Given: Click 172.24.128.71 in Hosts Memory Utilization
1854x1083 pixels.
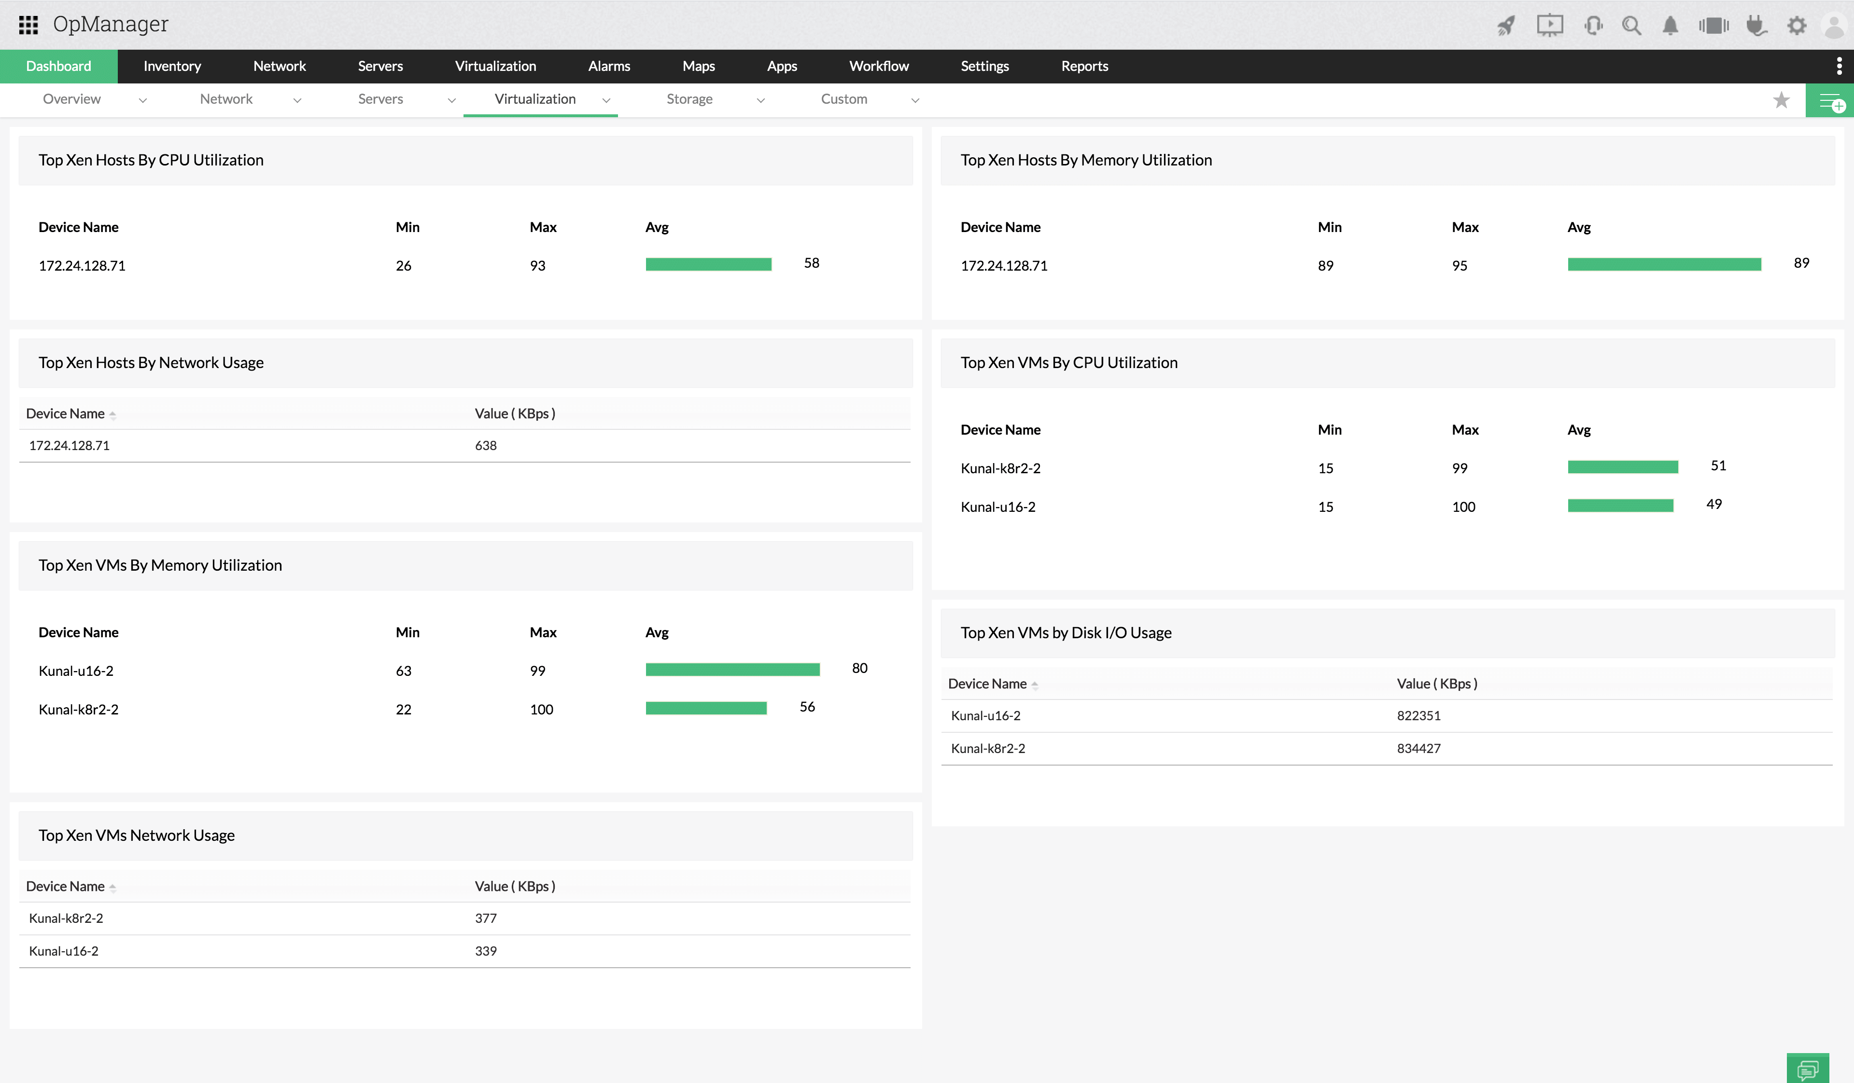Looking at the screenshot, I should pos(1003,266).
